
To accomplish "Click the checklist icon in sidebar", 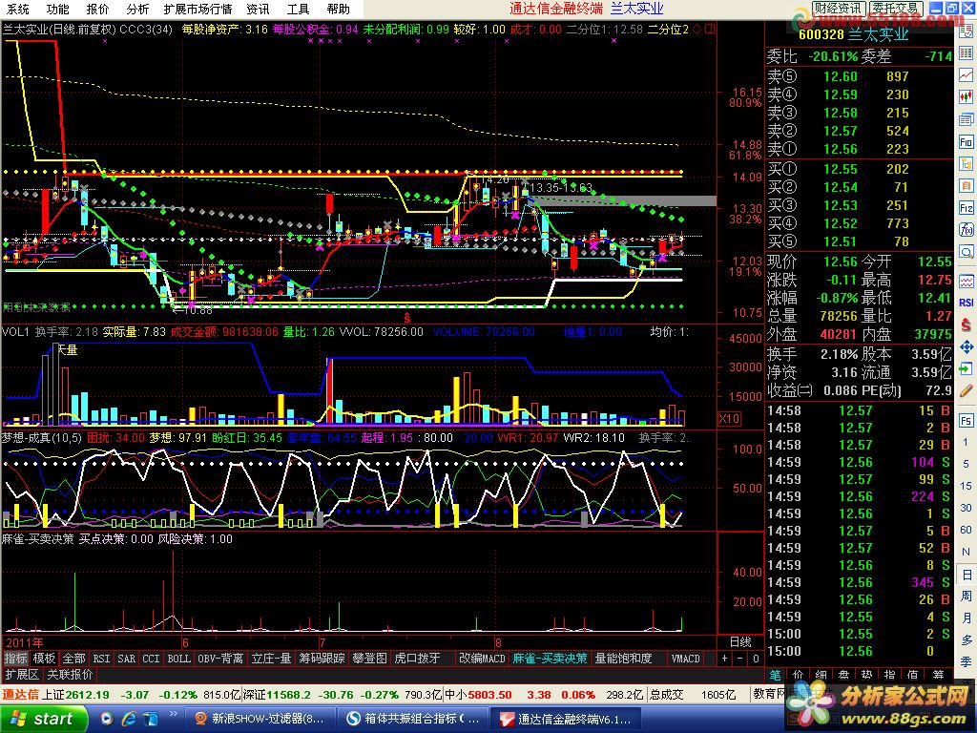I will 967,30.
